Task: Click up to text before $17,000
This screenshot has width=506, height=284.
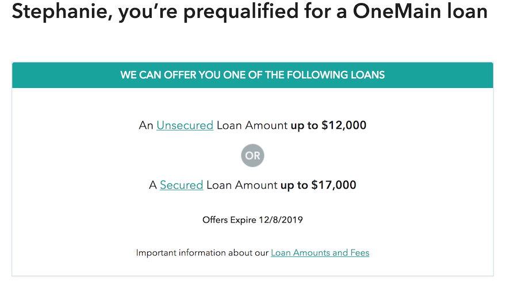Action: (x=294, y=185)
